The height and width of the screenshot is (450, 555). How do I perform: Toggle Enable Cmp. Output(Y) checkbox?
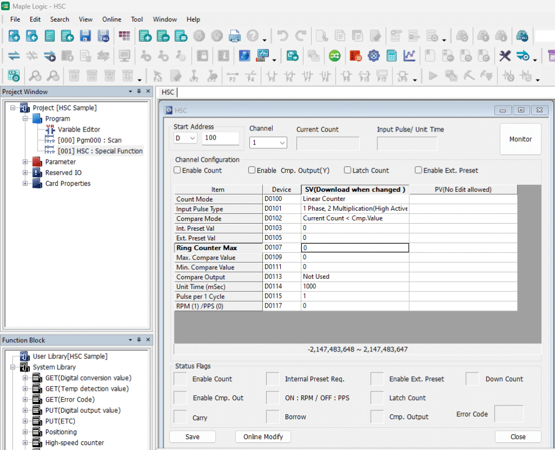[x=251, y=170]
